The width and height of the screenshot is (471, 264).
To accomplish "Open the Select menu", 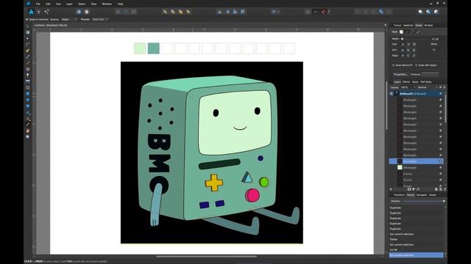I will pyautogui.click(x=82, y=4).
